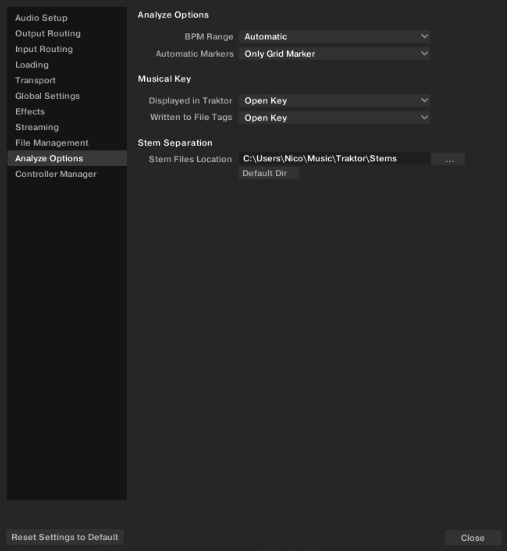Select Analyze Options in the sidebar

click(67, 158)
